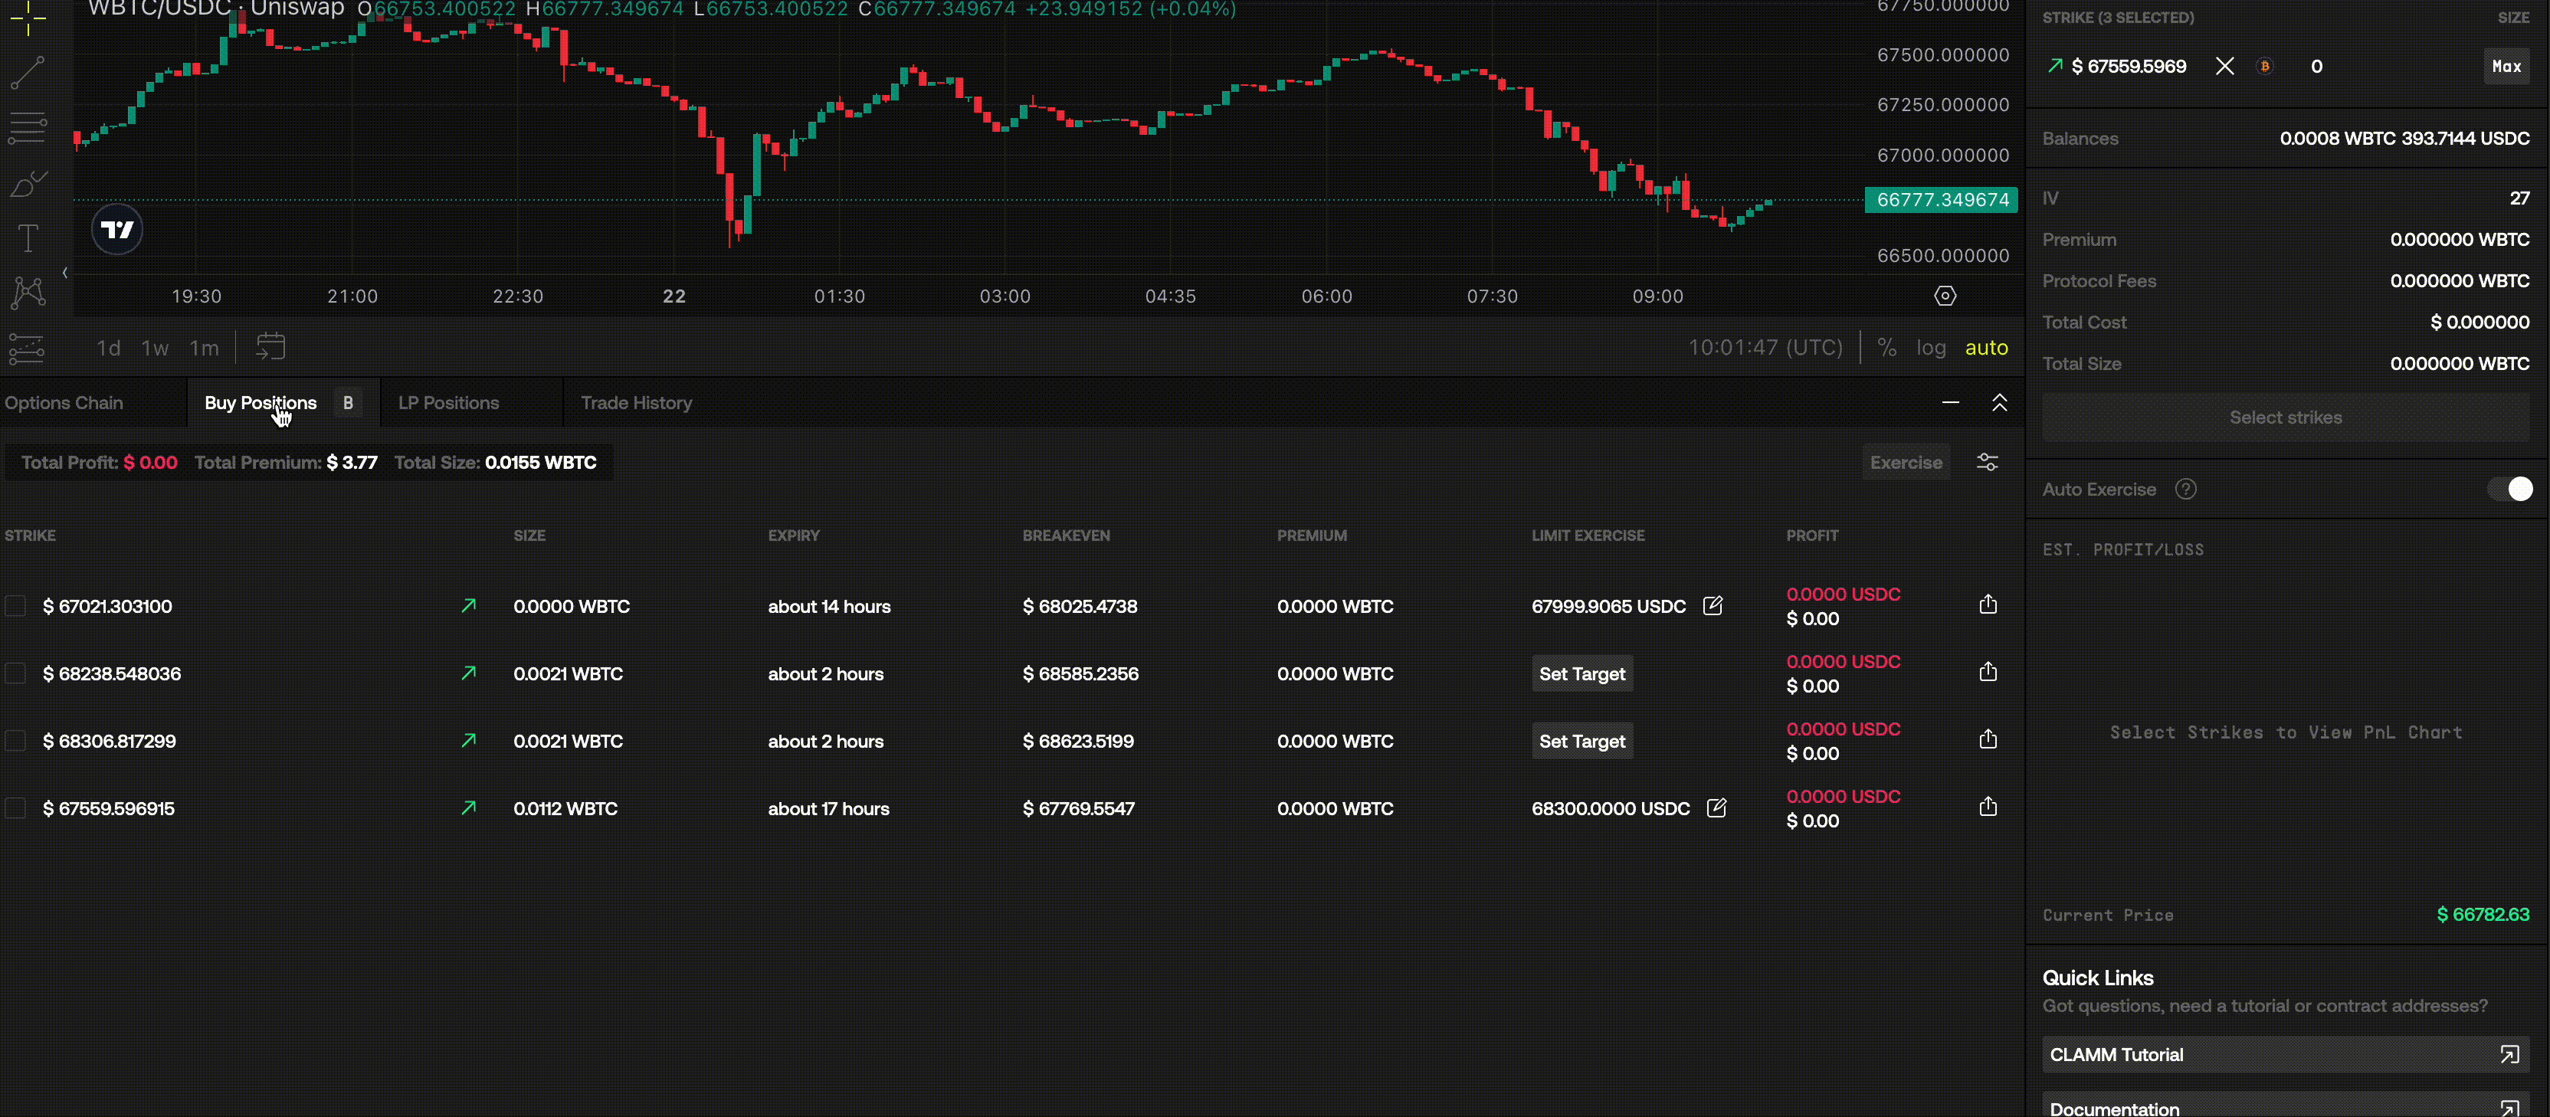Tick the checkbox for strike $68238.548036
Viewport: 2550px width, 1117px height.
click(15, 673)
